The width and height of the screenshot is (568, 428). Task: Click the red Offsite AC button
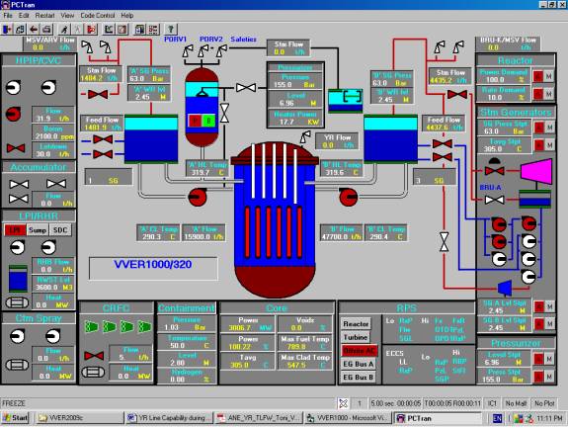359,351
